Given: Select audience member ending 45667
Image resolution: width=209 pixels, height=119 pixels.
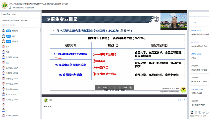Looking at the screenshot, I should click(x=12, y=68).
